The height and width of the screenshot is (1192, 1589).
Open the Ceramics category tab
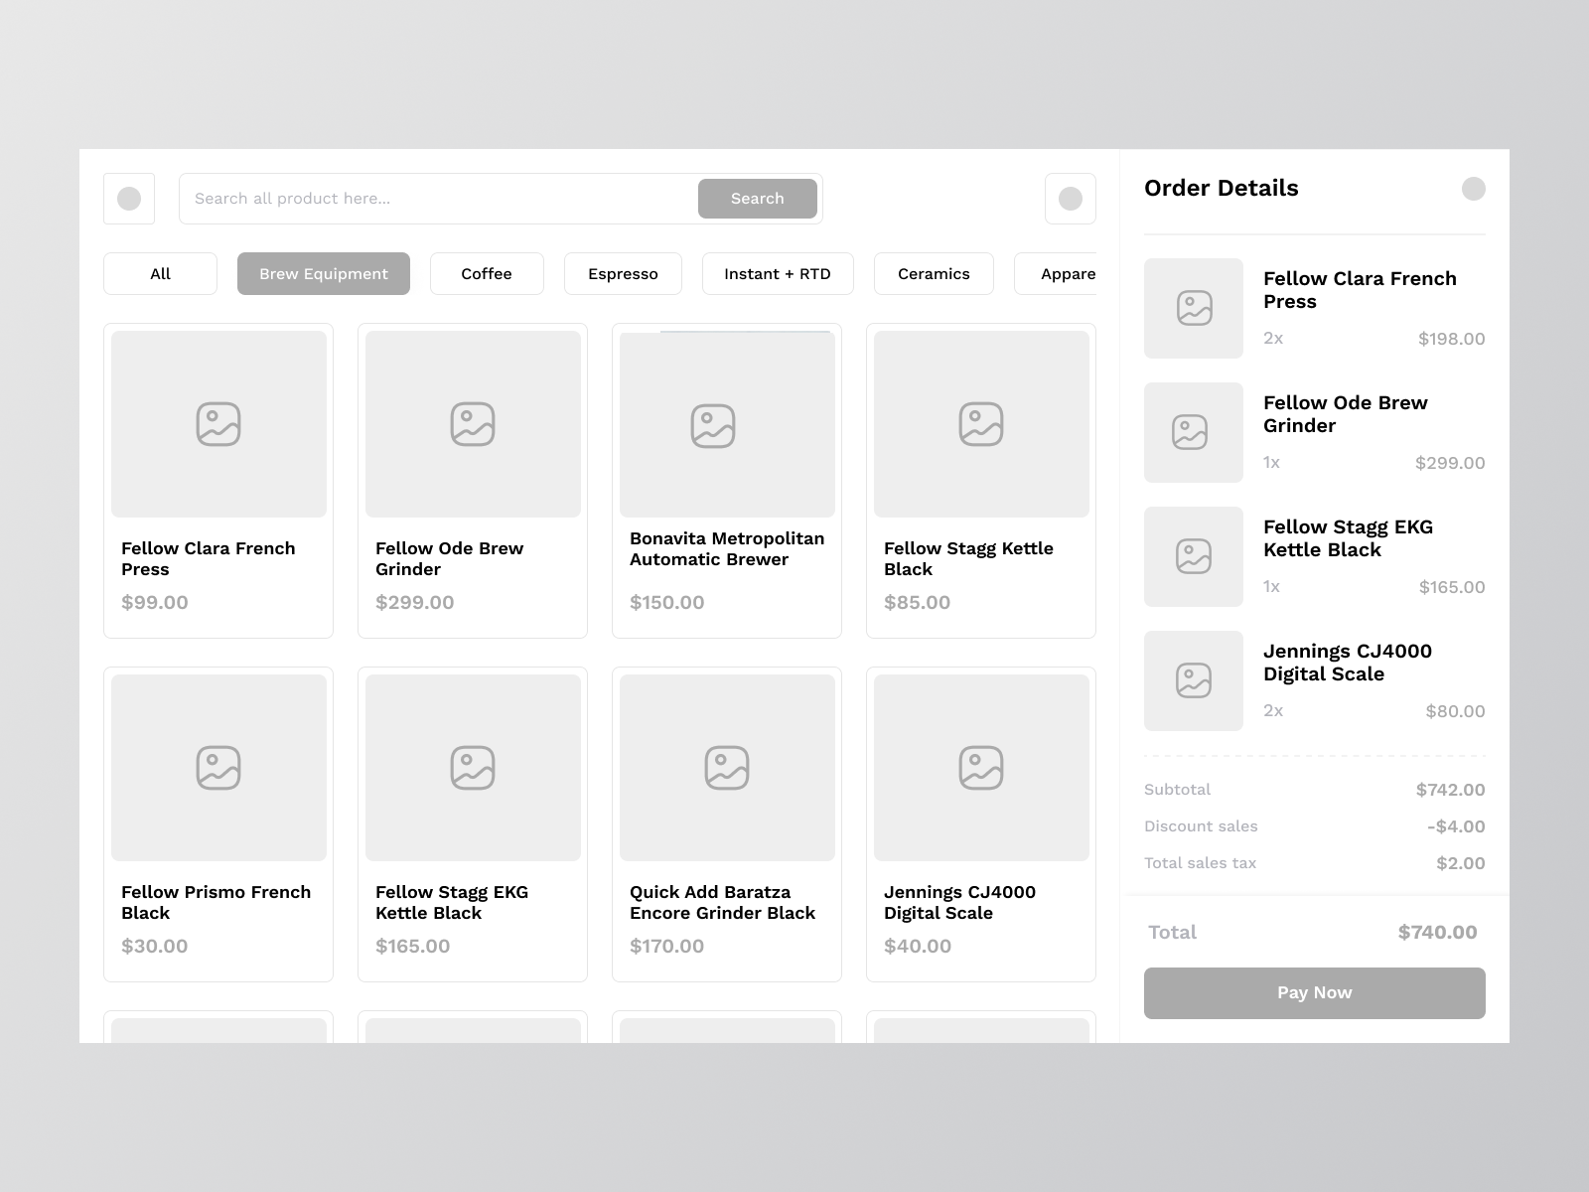click(934, 273)
